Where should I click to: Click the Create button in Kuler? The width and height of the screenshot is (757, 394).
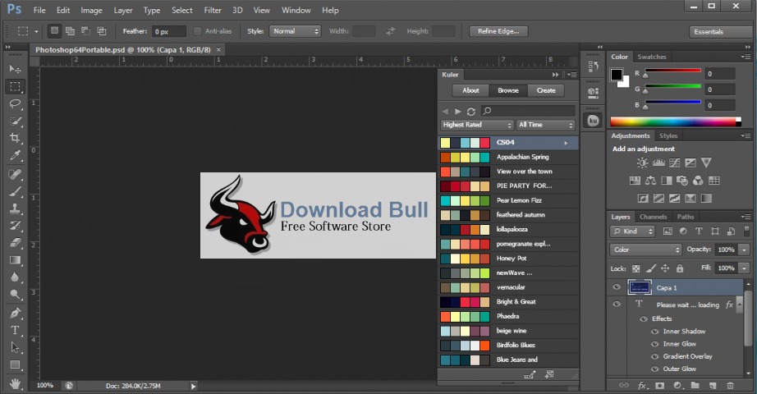point(546,90)
